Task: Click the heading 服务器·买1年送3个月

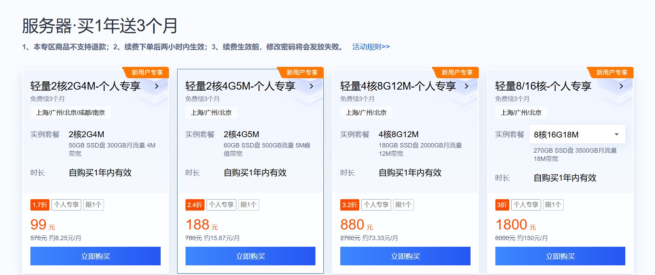Action: pos(100,26)
